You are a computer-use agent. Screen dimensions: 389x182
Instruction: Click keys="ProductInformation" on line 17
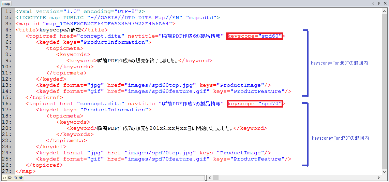coord(106,110)
